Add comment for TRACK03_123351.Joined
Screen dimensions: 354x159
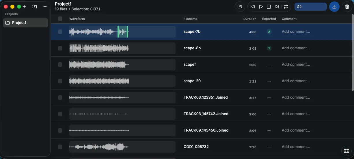(x=296, y=98)
